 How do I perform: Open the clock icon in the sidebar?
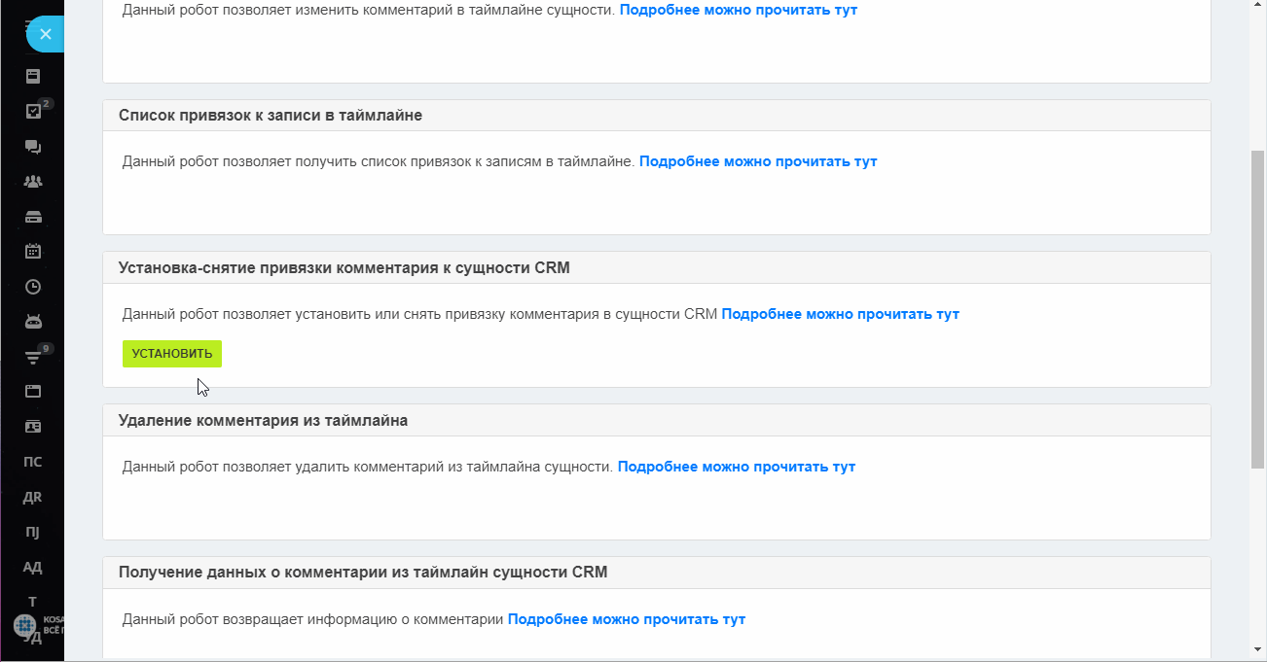click(x=33, y=287)
